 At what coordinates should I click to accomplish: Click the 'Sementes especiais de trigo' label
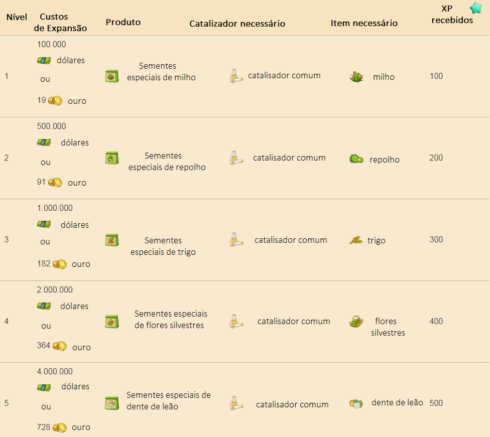(x=163, y=246)
